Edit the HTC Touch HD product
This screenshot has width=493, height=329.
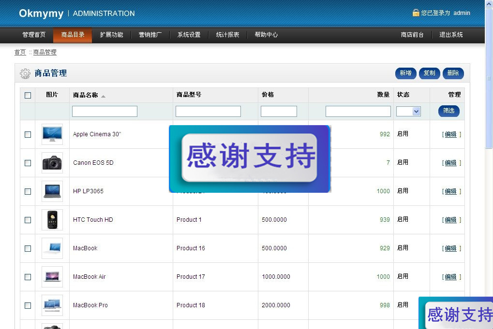(x=450, y=220)
